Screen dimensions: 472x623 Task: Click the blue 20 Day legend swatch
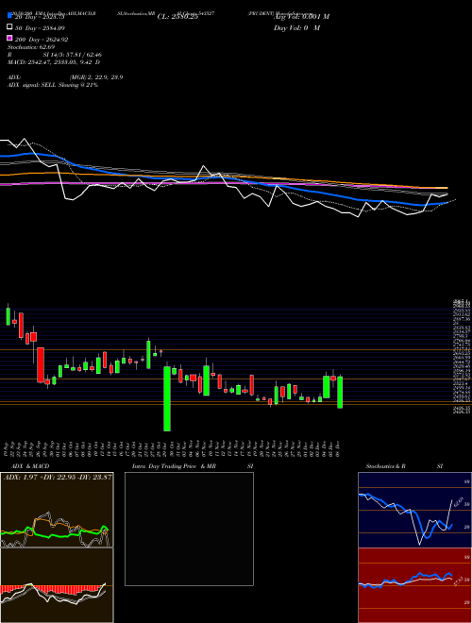pos(9,16)
